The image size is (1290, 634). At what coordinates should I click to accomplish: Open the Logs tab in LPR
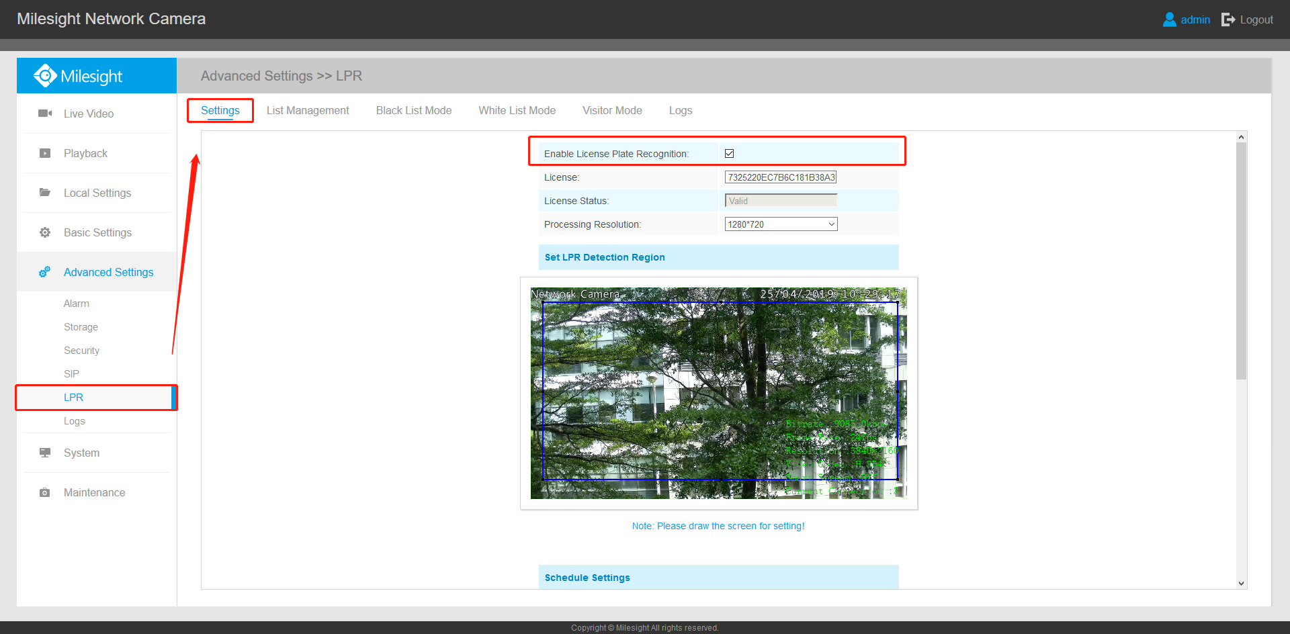tap(681, 110)
